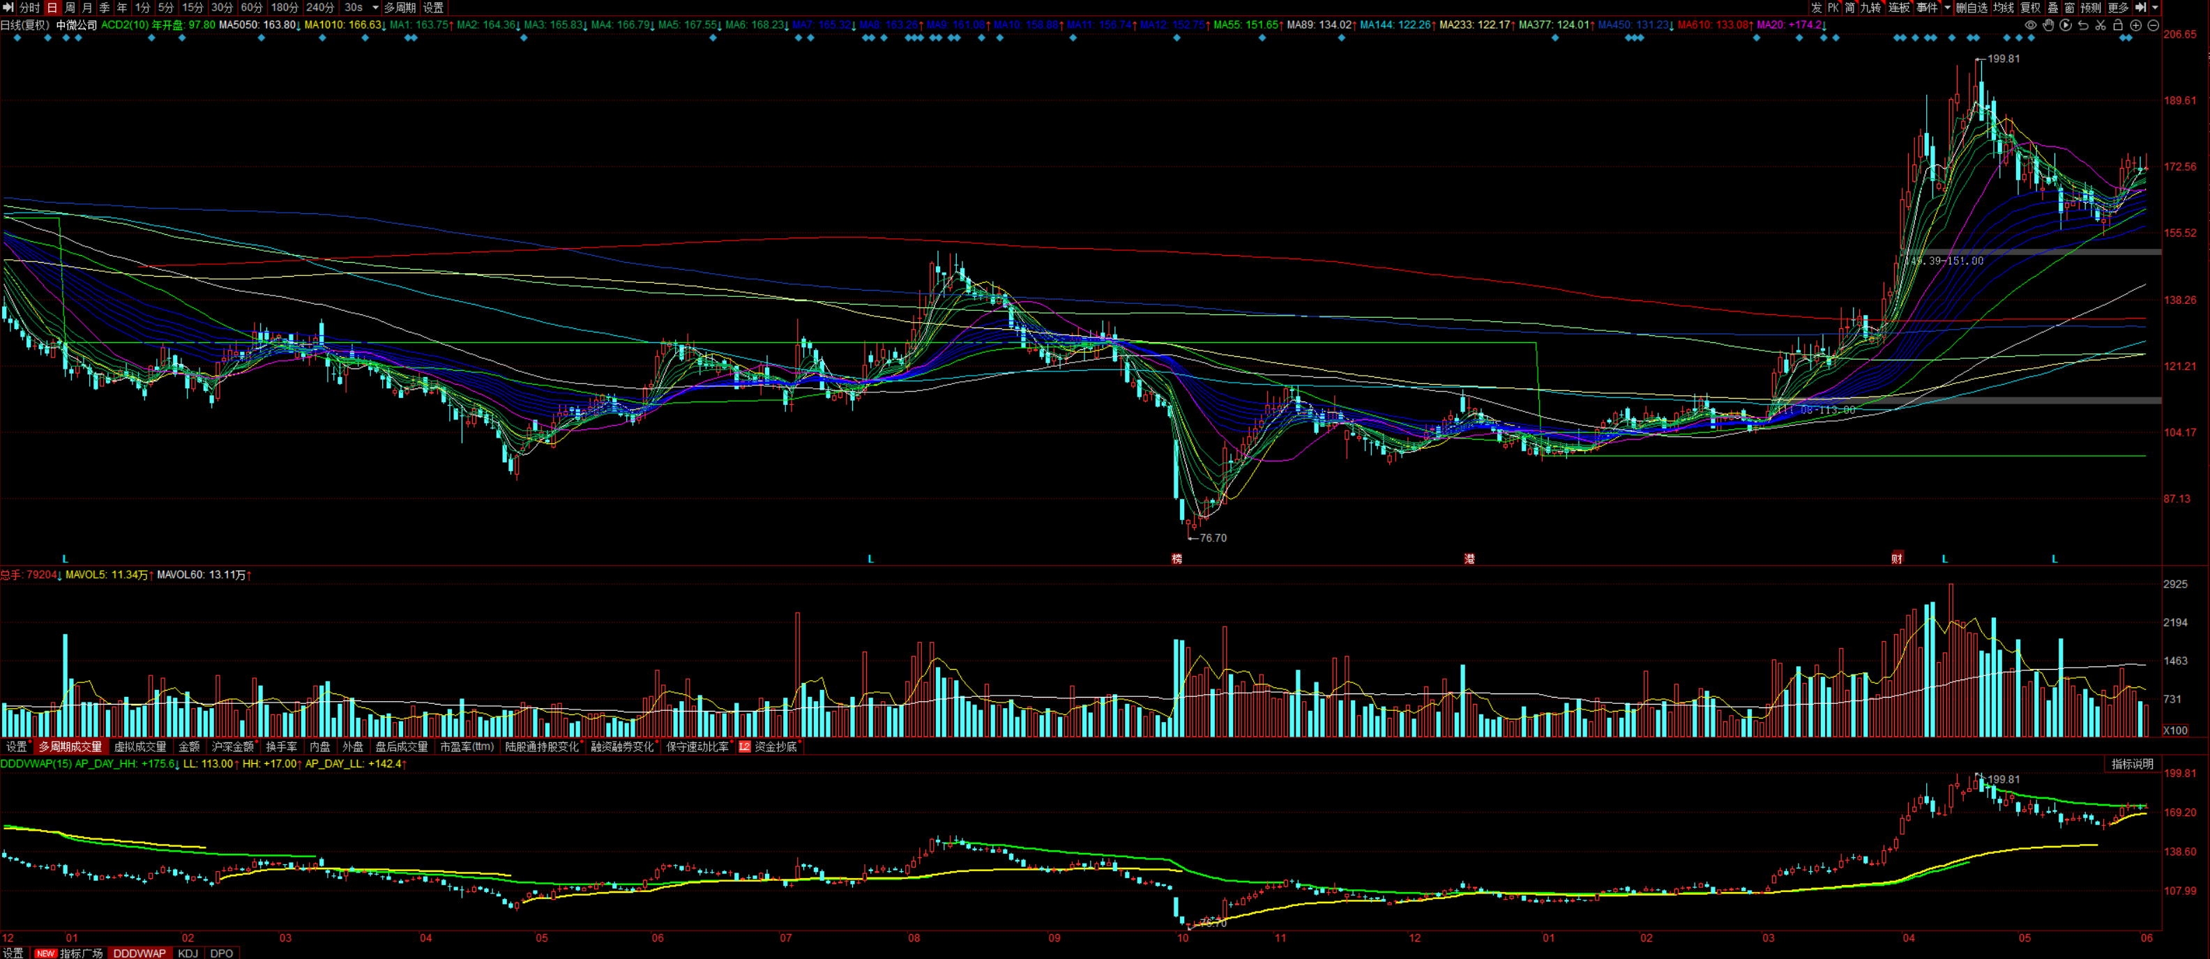
Task: Click the 多周期 button
Action: [x=400, y=8]
